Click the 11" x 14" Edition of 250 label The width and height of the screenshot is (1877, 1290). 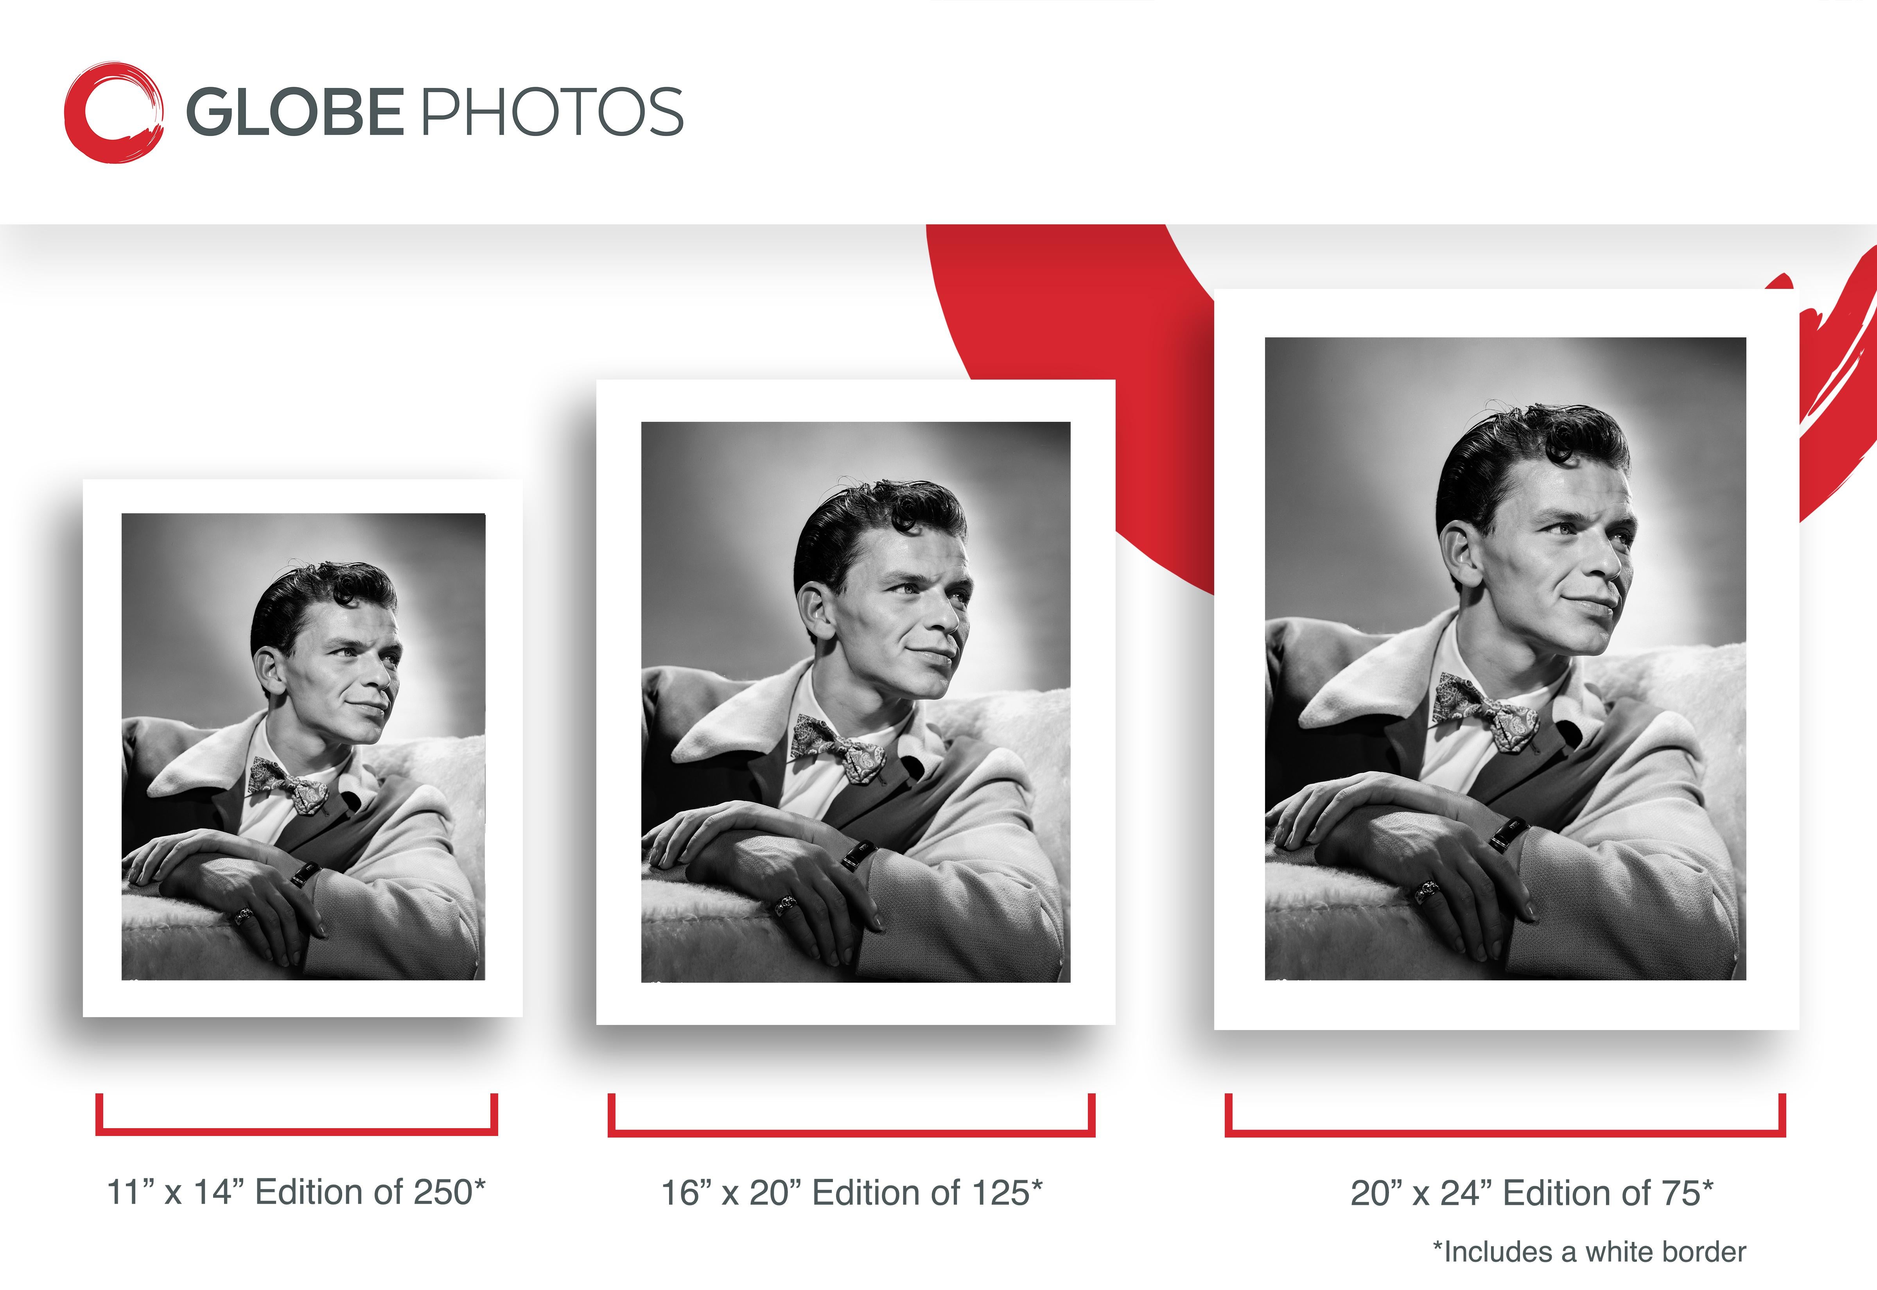[x=296, y=1192]
